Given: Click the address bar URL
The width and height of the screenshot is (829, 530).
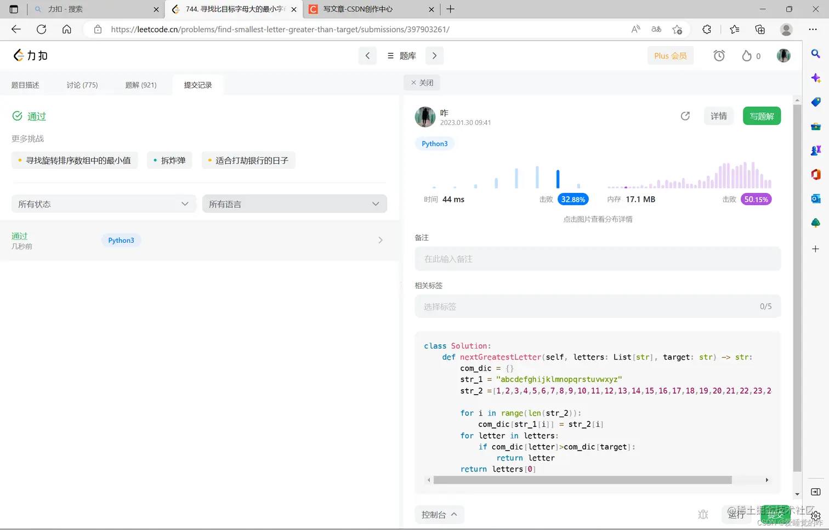Looking at the screenshot, I should [280, 30].
